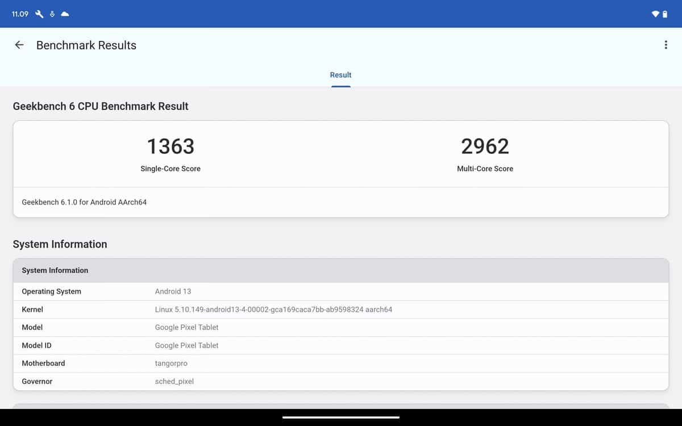Viewport: 682px width, 426px height.
Task: Tap the multi-core score 2962
Action: click(485, 147)
